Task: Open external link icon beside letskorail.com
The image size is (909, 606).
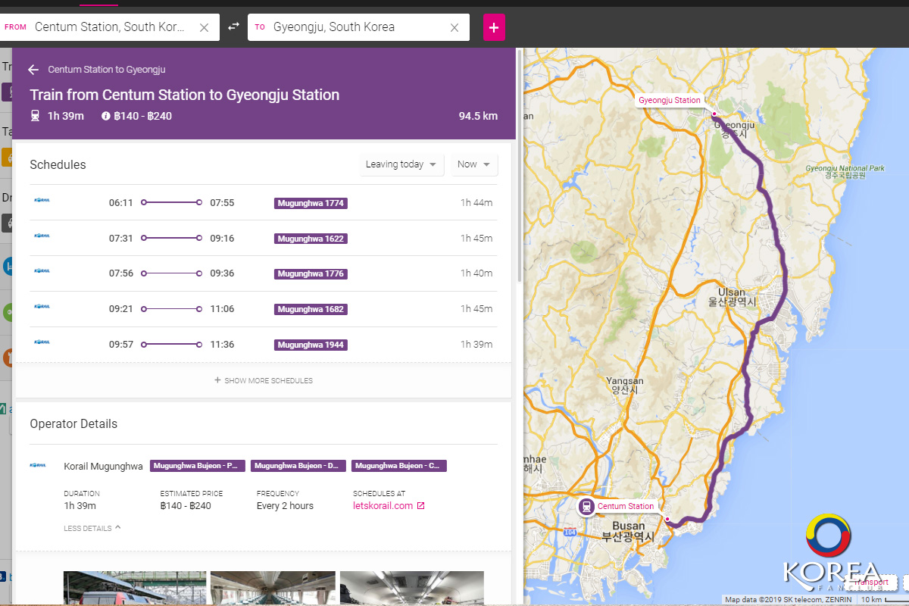Action: (x=421, y=506)
